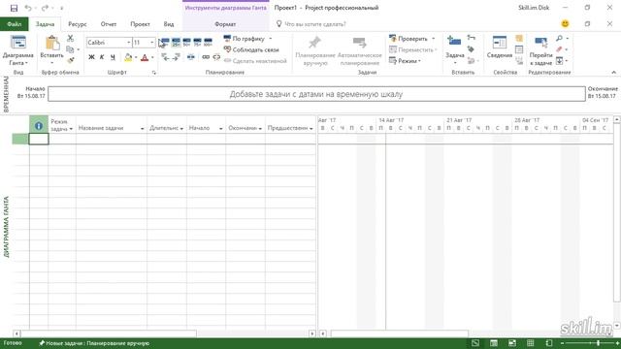This screenshot has height=349, width=621.
Task: Switch to the Вид tab
Action: pyautogui.click(x=169, y=24)
